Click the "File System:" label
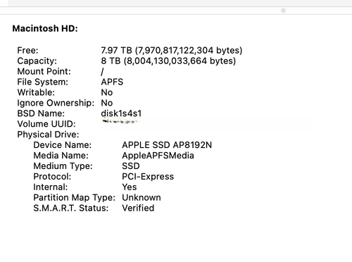352x262 pixels. coord(42,82)
